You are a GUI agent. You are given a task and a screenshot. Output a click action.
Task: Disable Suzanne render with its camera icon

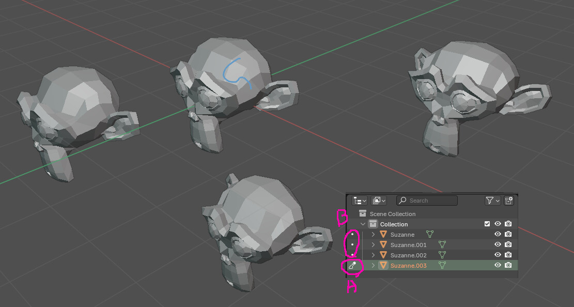click(x=508, y=234)
